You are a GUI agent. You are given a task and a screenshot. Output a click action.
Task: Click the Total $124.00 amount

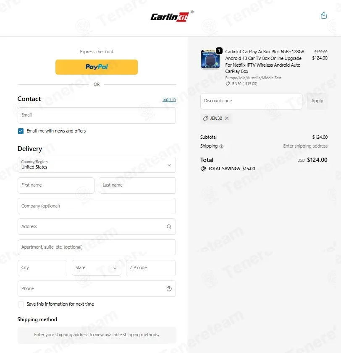point(317,160)
